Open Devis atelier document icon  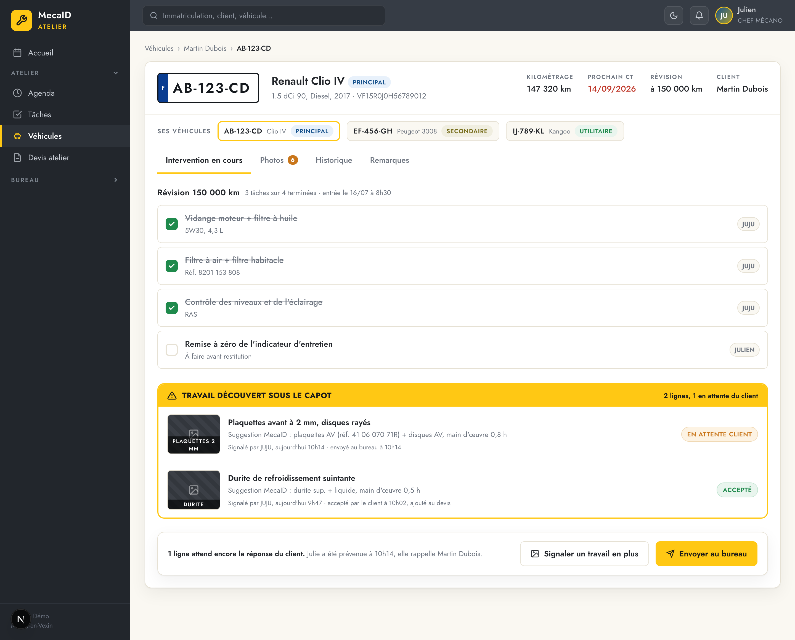[17, 158]
